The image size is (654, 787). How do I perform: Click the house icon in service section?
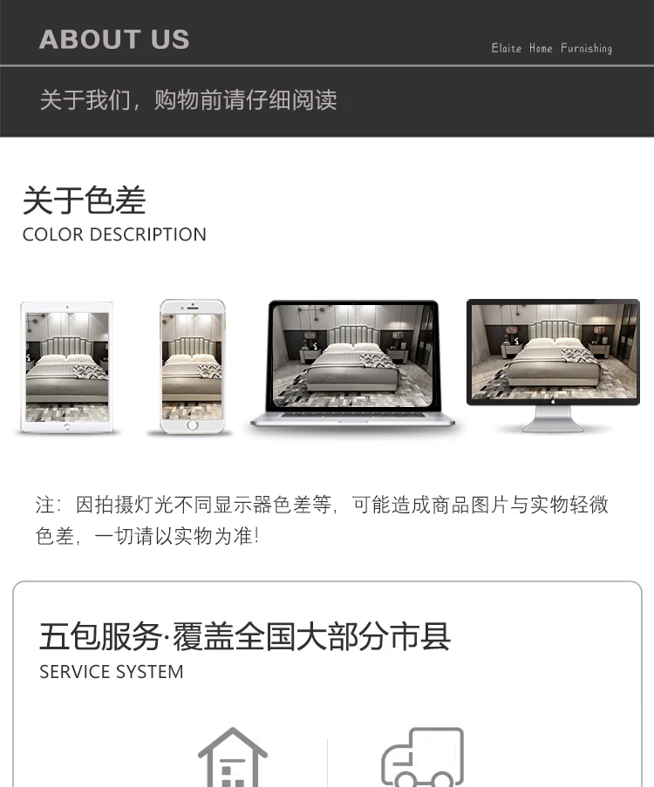(233, 756)
